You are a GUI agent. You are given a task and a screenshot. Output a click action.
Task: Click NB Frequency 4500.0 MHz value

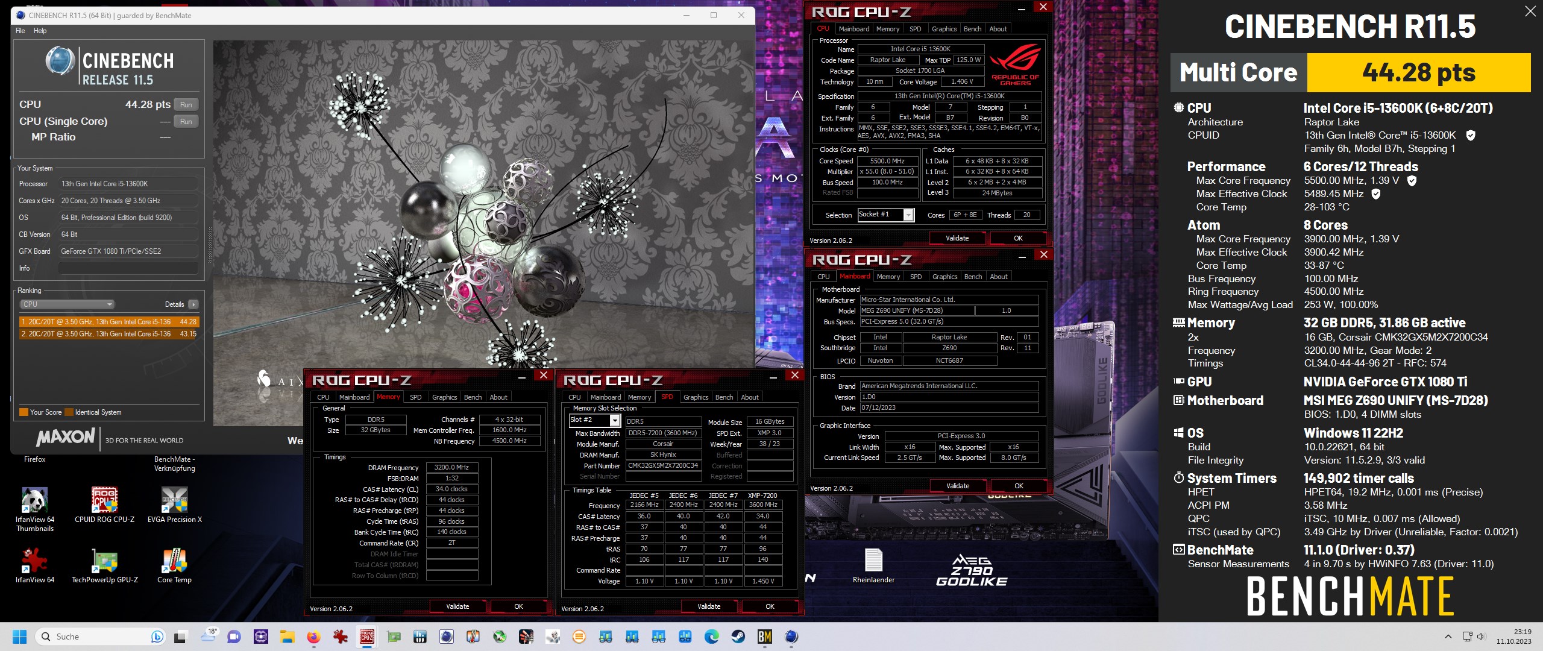click(x=510, y=441)
